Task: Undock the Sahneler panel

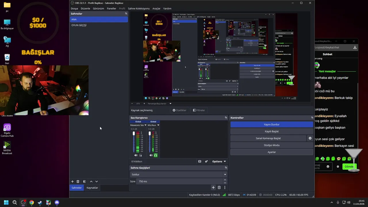Action: pyautogui.click(x=126, y=14)
